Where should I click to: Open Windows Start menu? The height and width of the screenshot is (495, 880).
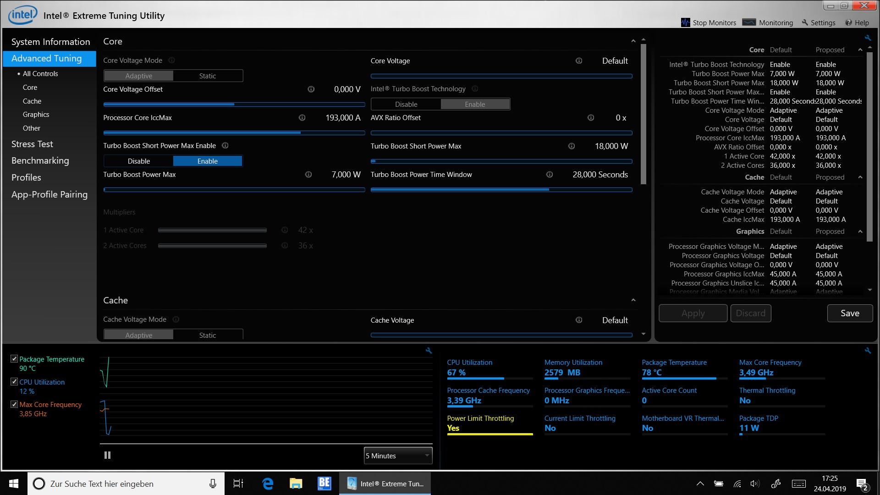[x=14, y=484]
